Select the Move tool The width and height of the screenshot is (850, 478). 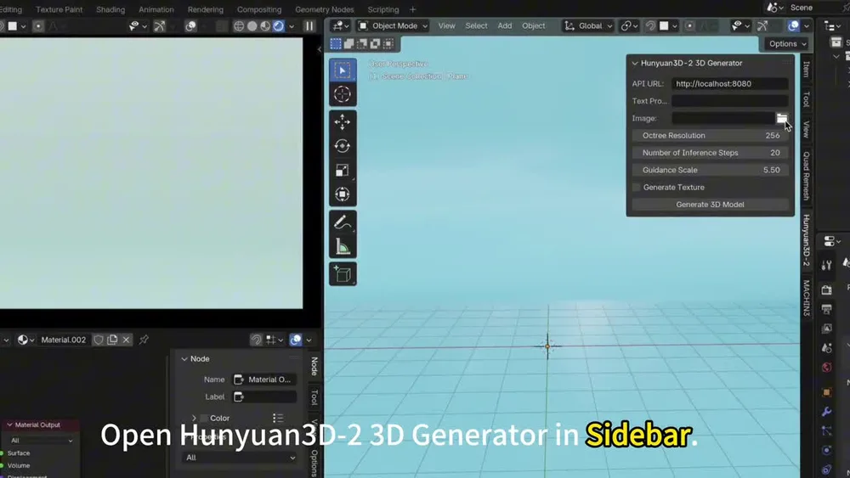click(x=342, y=122)
